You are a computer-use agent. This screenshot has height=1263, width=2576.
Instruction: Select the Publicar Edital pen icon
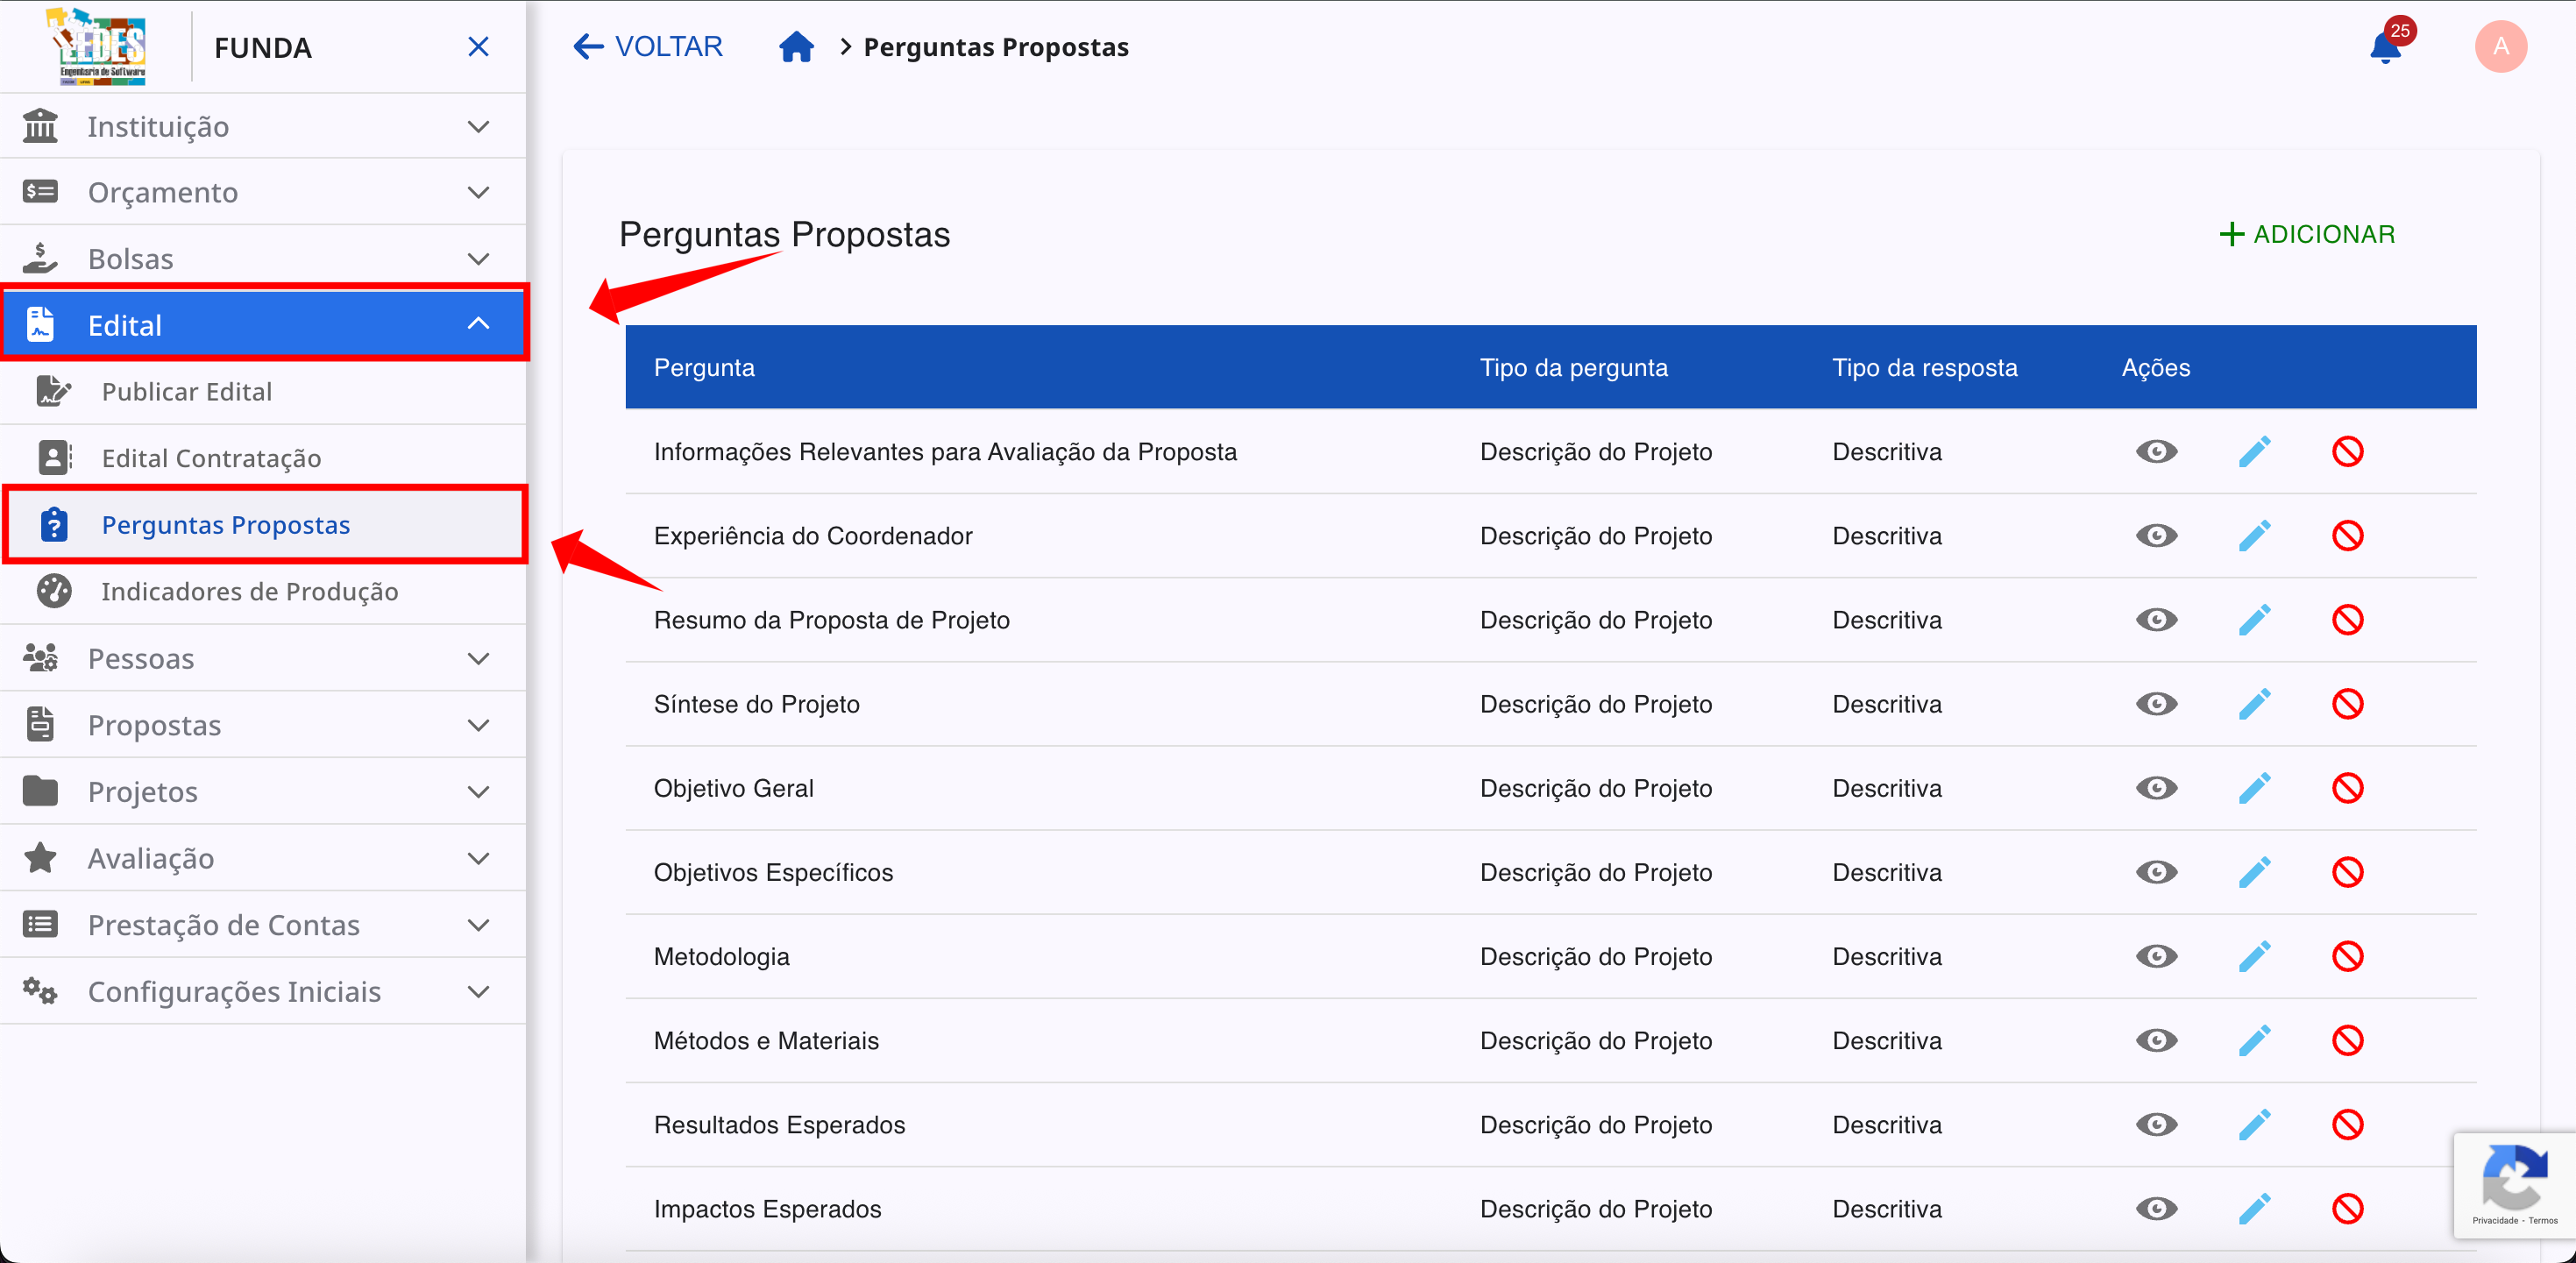coord(53,392)
